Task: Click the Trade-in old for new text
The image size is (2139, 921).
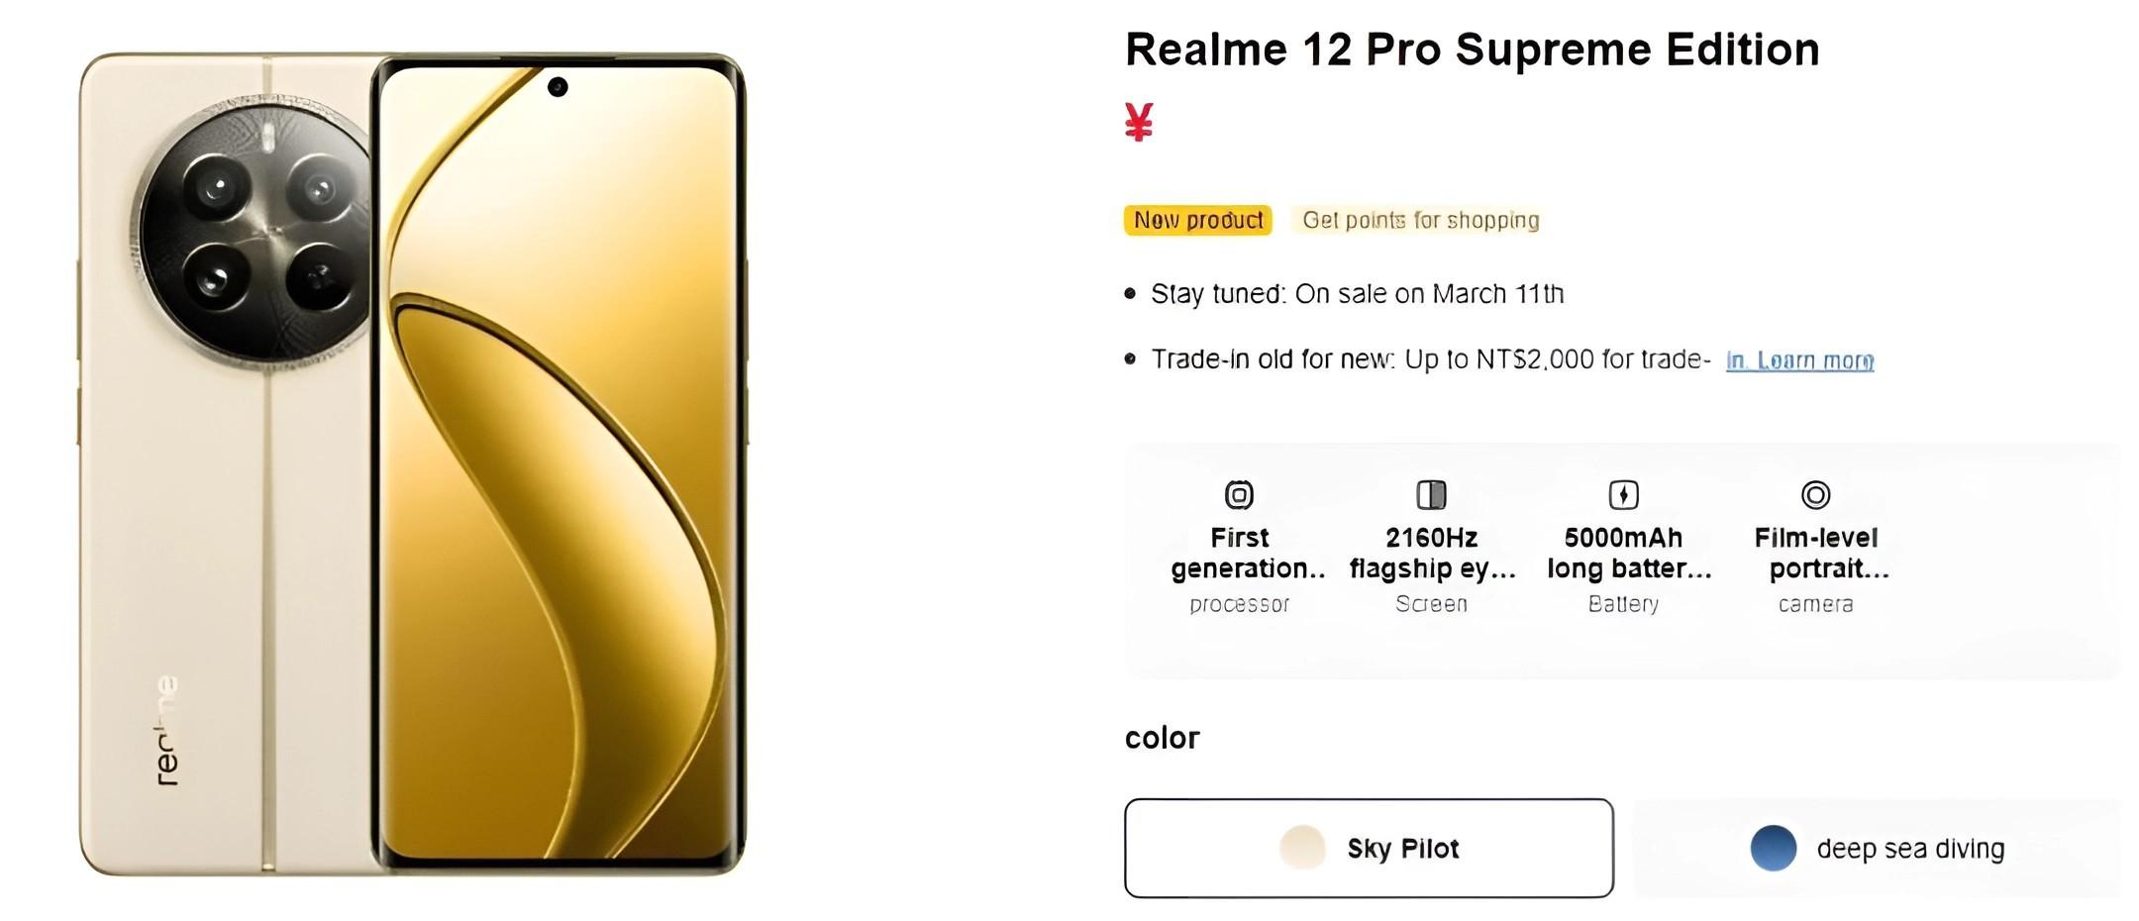Action: [1430, 359]
